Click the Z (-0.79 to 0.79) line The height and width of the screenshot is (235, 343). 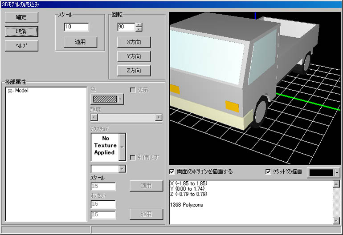188,194
